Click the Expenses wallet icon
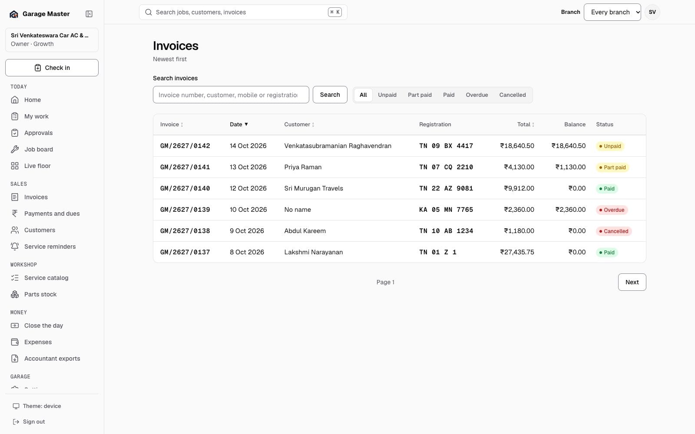The image size is (695, 434). [15, 342]
